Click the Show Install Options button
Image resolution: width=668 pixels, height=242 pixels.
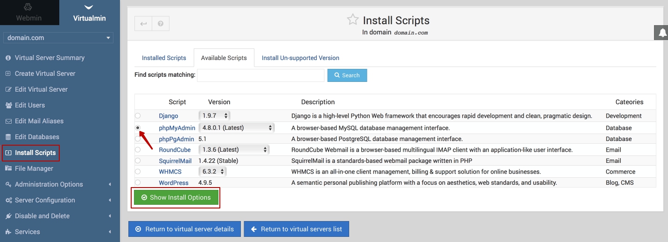point(176,198)
